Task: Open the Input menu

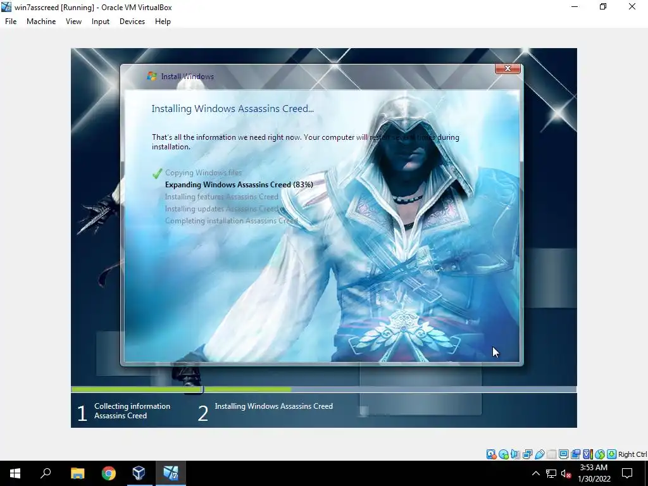Action: tap(101, 22)
